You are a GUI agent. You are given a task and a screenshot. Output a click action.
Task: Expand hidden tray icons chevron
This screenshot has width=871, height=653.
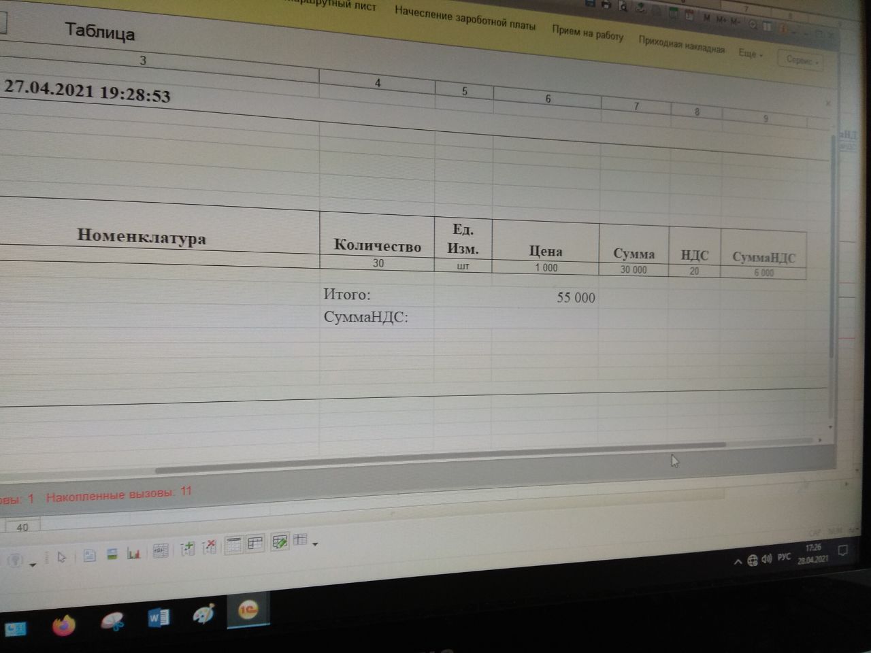(x=738, y=562)
